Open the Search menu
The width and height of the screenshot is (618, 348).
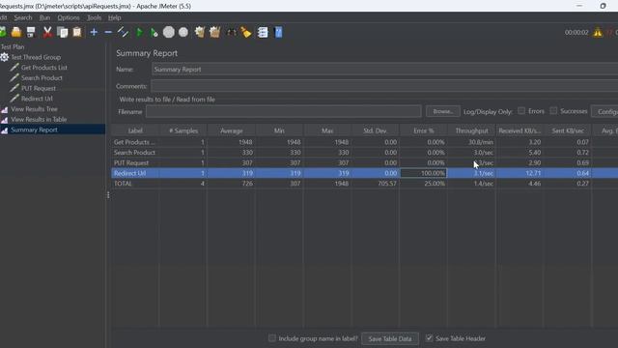click(x=23, y=17)
